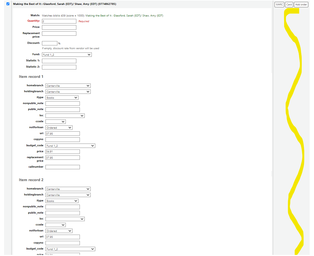Open Item record 1 homebranch dropdown
The height and width of the screenshot is (256, 314).
coord(68,86)
